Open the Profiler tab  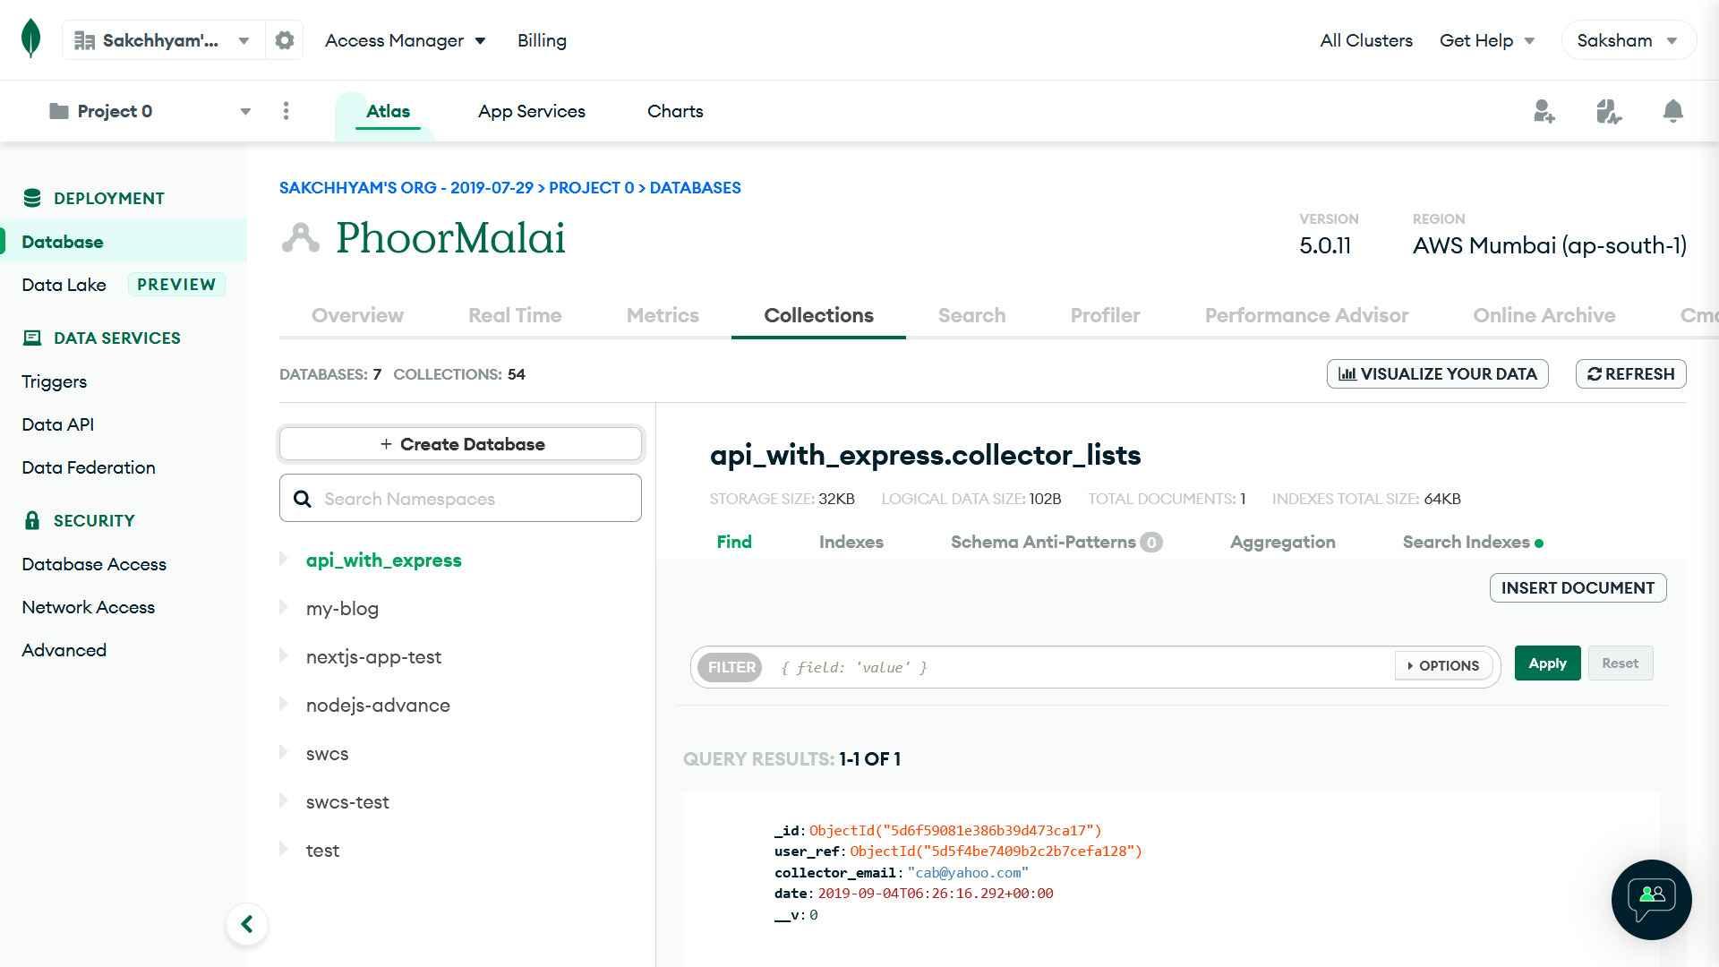coord(1105,315)
